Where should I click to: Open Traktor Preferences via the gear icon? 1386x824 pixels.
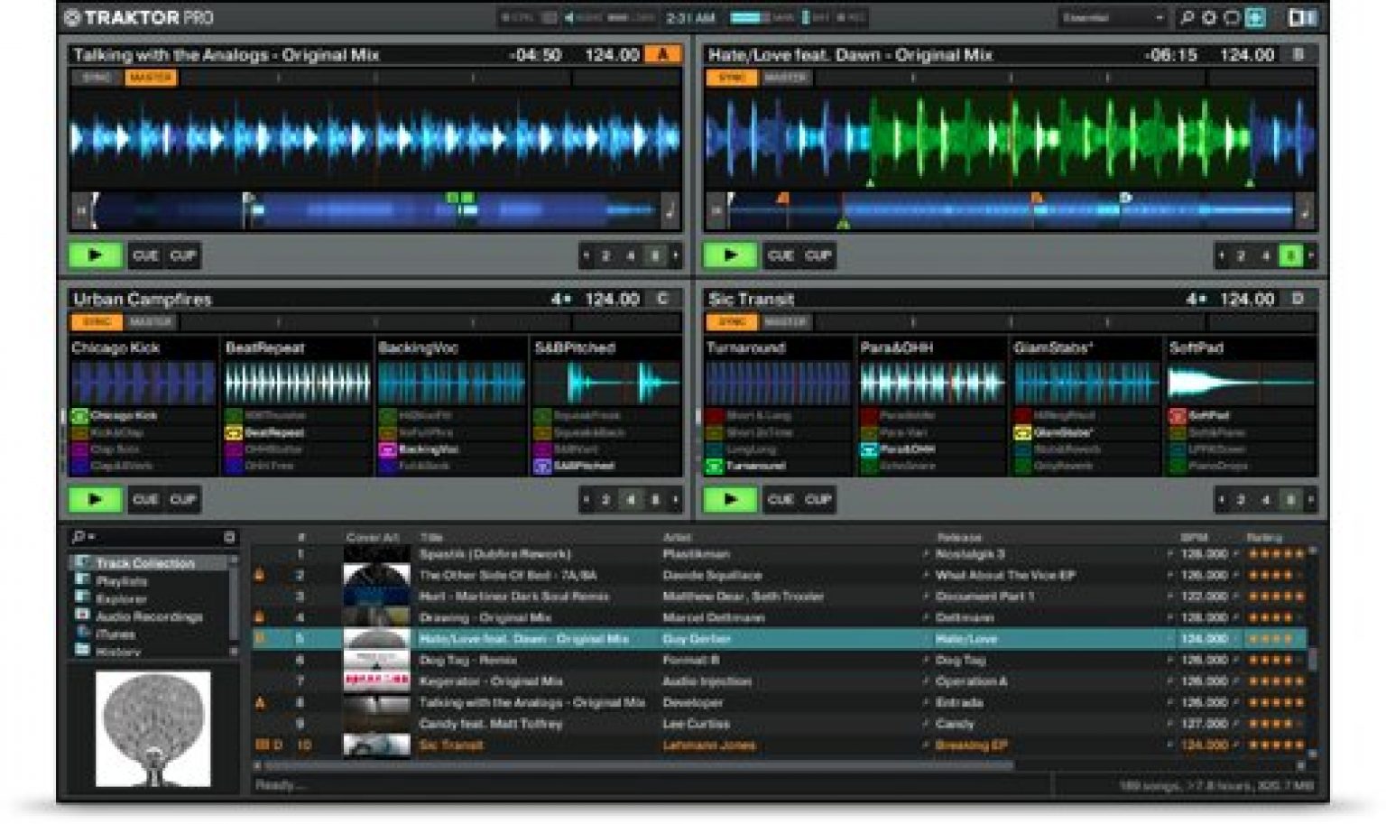click(1209, 16)
